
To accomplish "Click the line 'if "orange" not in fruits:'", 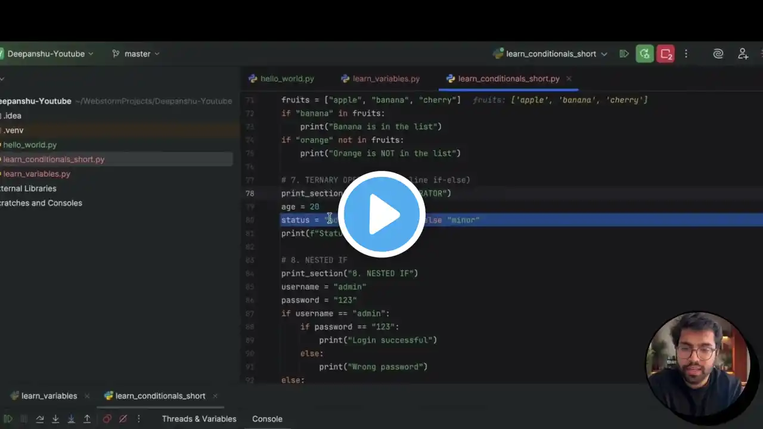I will click(343, 140).
